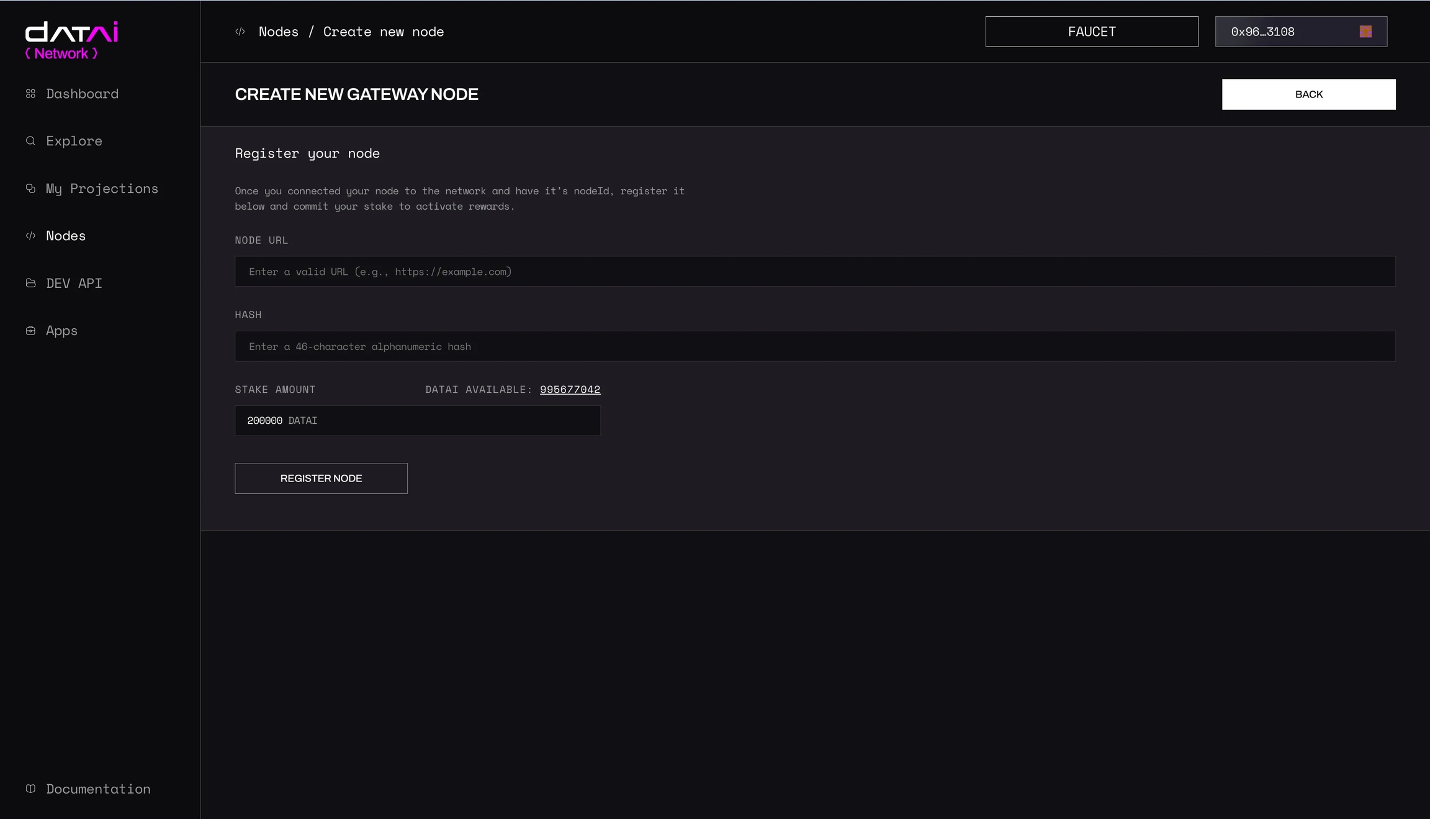Viewport: 1430px width, 819px height.
Task: Click the breadcrumb code icon beside Nodes
Action: (x=240, y=32)
